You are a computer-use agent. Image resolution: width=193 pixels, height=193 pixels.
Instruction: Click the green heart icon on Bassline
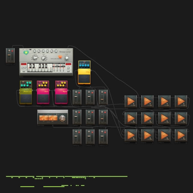(26, 52)
